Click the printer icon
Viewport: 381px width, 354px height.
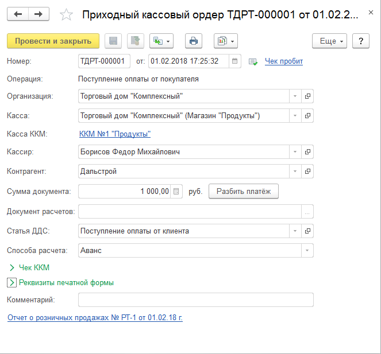[x=194, y=41]
